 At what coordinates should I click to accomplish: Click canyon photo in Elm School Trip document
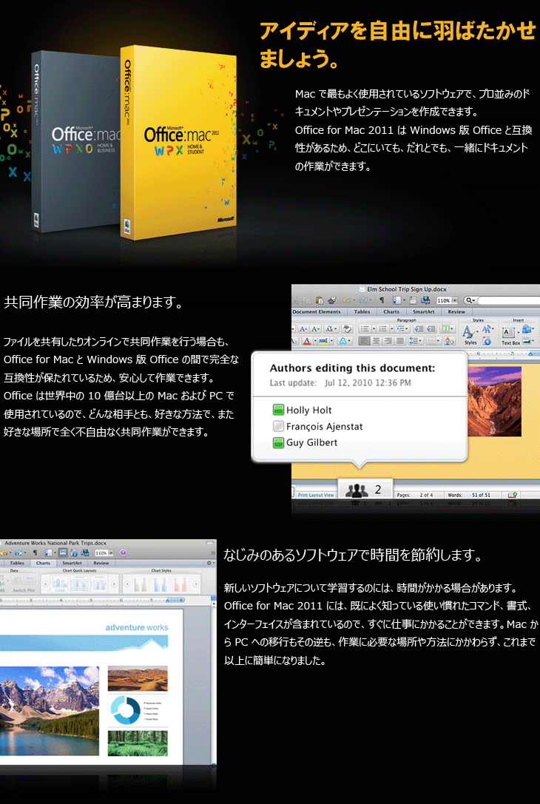496,401
